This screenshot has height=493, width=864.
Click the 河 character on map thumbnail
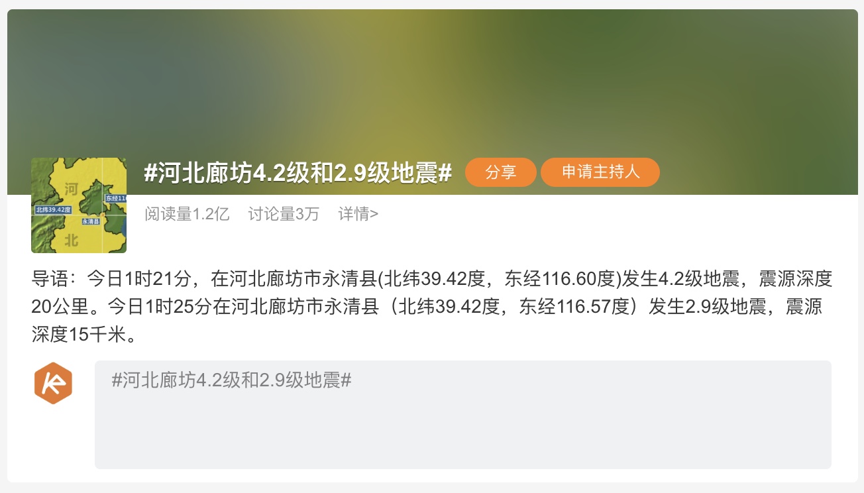(72, 190)
